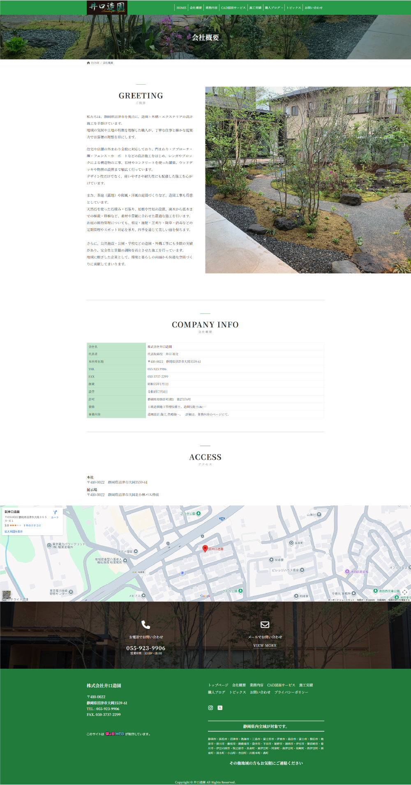The height and width of the screenshot is (785, 411).
Task: Click the envelope mail inquiry icon
Action: [x=265, y=625]
